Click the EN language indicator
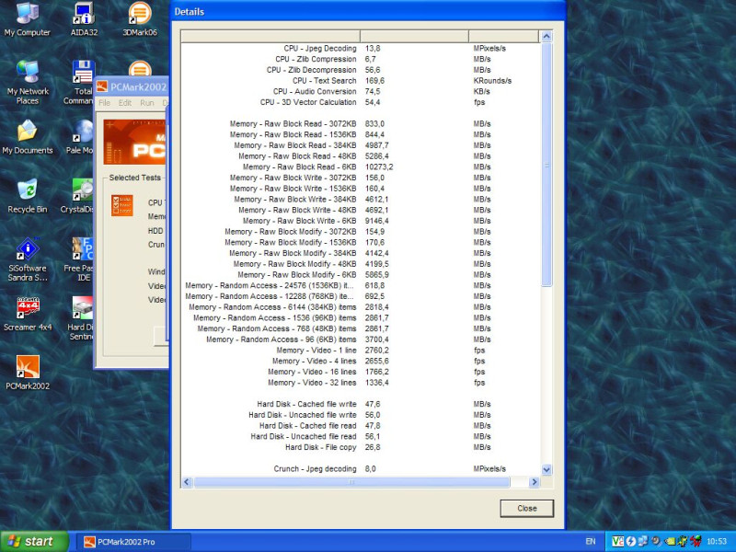Image resolution: width=736 pixels, height=552 pixels. [591, 542]
